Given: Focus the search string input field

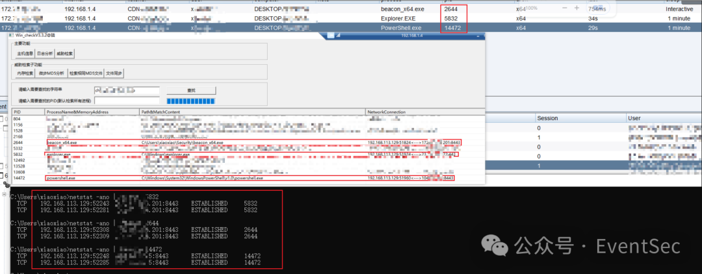Looking at the screenshot, I should (127, 90).
